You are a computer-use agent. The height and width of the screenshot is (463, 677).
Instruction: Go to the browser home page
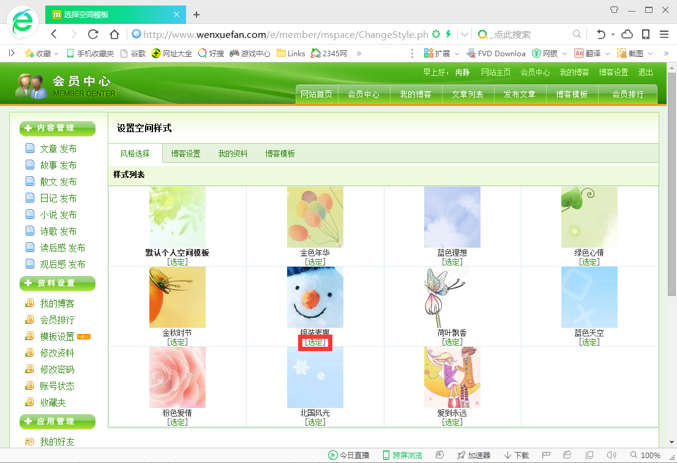point(114,34)
